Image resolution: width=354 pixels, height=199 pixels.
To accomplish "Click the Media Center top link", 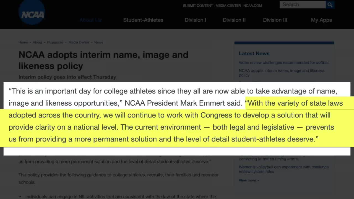I will (x=228, y=6).
